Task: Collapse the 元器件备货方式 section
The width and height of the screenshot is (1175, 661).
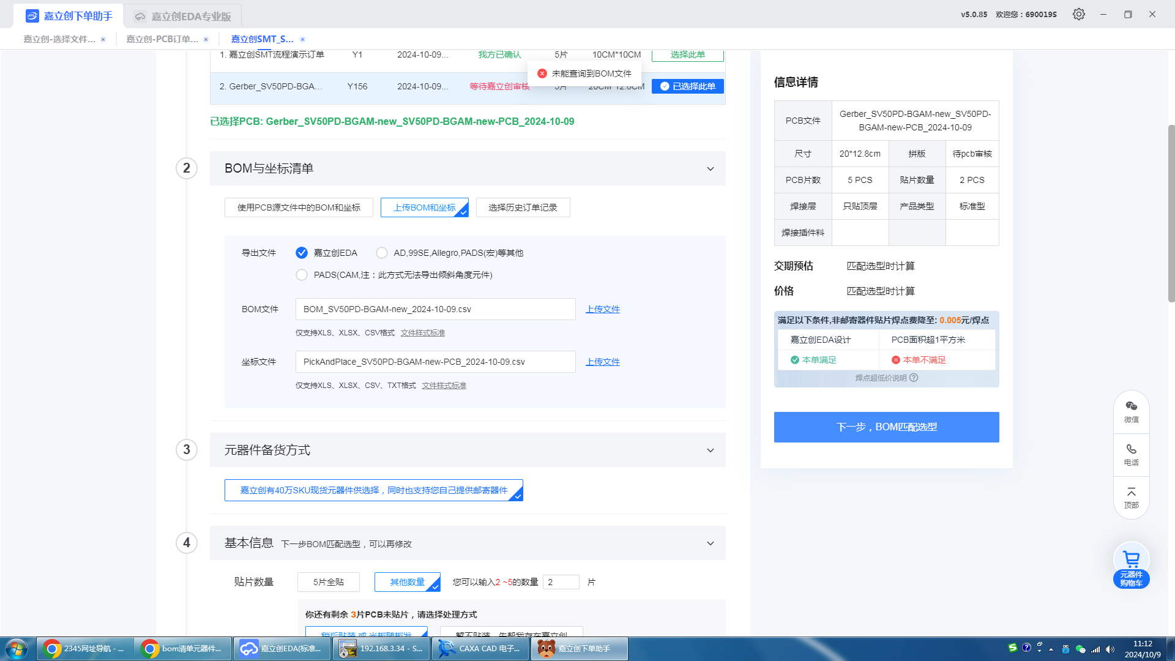Action: 710,450
